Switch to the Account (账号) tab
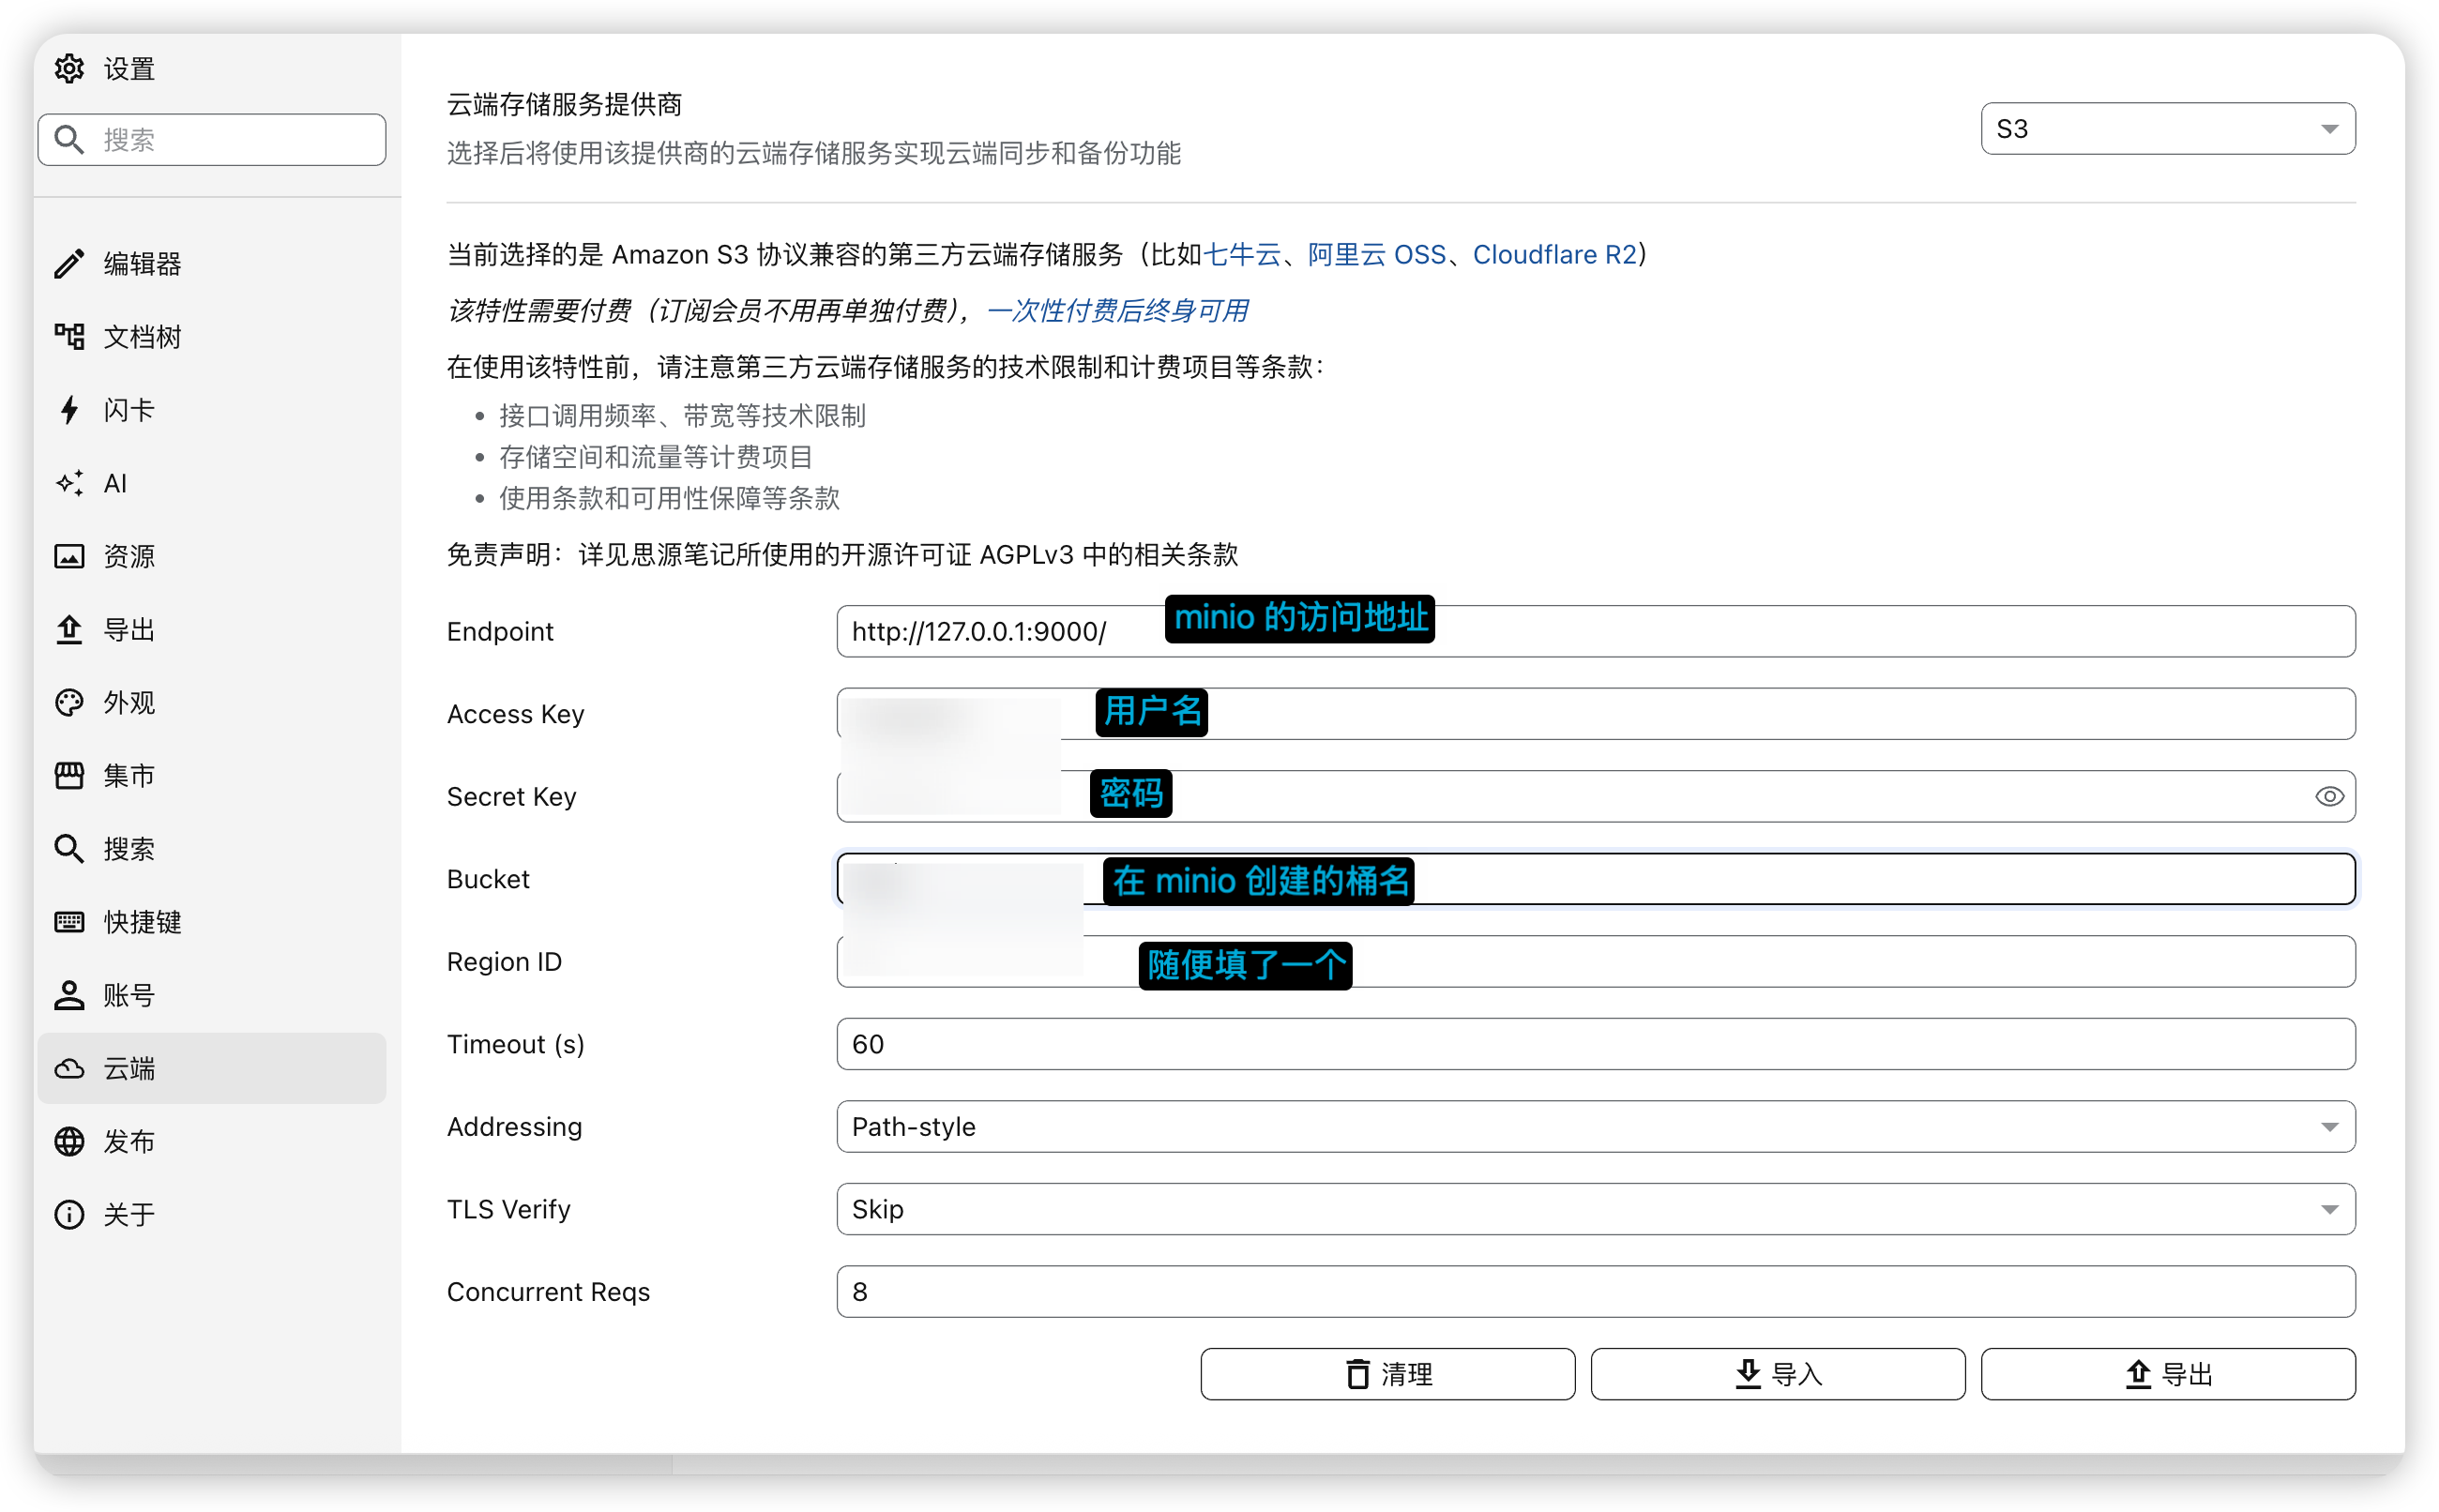Screen dimensions: 2439x1512 pos(128,996)
